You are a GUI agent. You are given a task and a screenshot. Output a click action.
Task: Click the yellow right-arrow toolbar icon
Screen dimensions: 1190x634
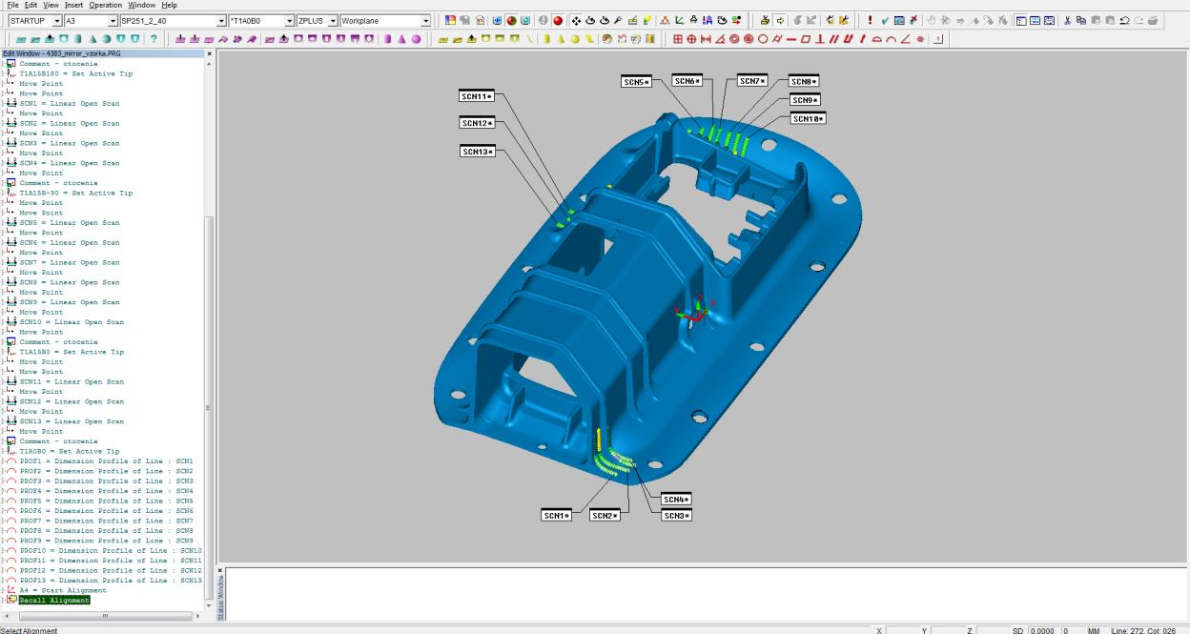pyautogui.click(x=781, y=20)
